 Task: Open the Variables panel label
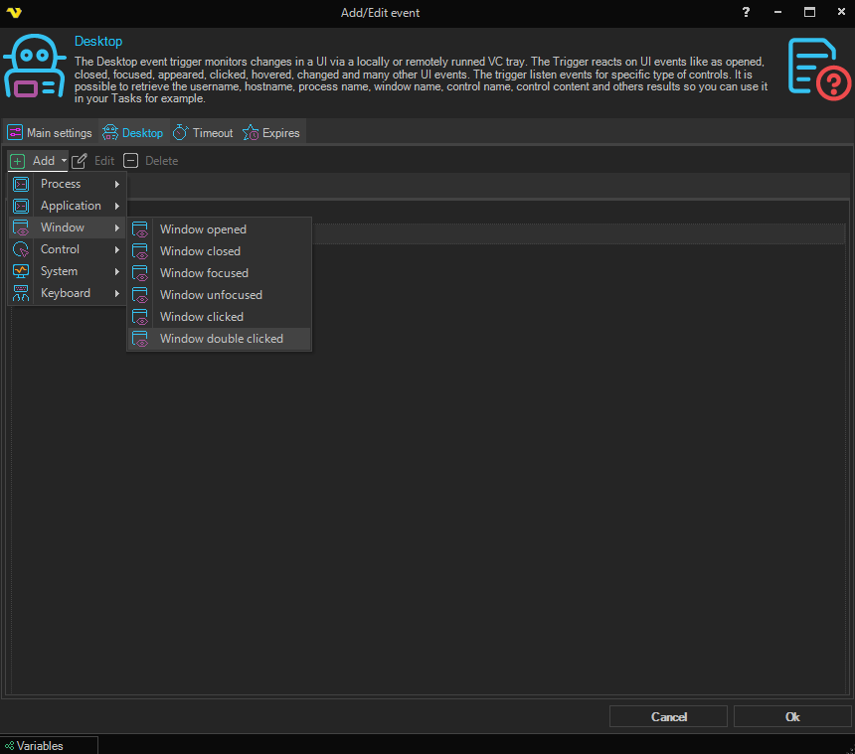[40, 746]
